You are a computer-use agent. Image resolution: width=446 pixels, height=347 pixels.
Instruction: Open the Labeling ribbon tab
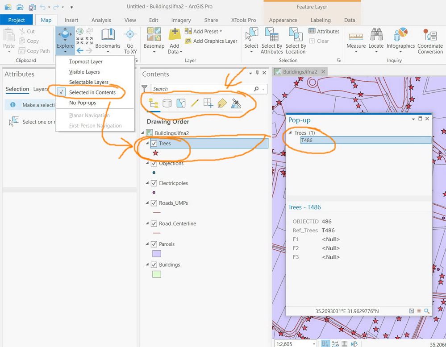[321, 20]
